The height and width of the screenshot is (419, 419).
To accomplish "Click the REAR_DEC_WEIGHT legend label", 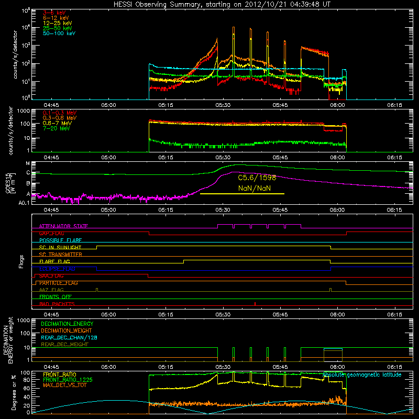I will point(64,345).
